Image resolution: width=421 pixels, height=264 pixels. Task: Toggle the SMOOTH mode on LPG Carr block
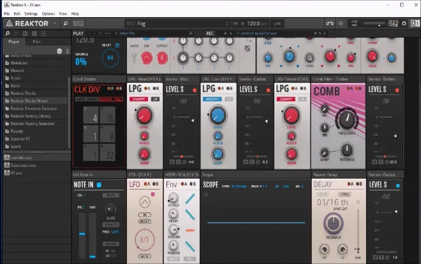212,99
